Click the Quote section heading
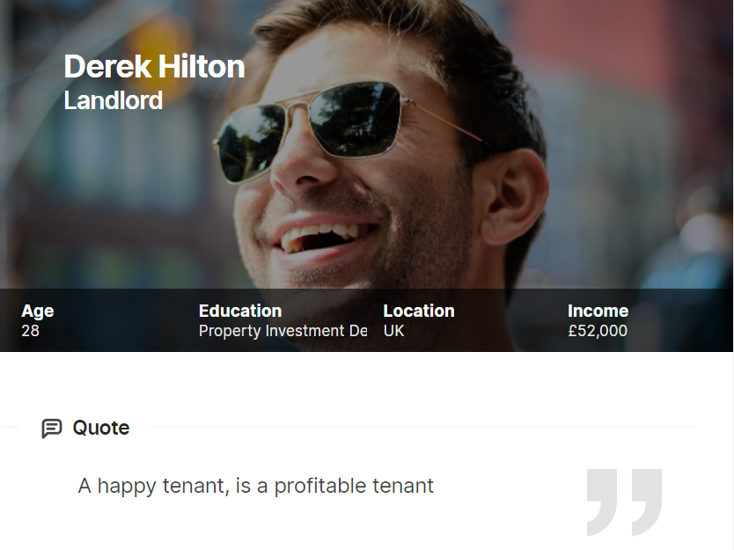This screenshot has width=734, height=550. coord(100,429)
